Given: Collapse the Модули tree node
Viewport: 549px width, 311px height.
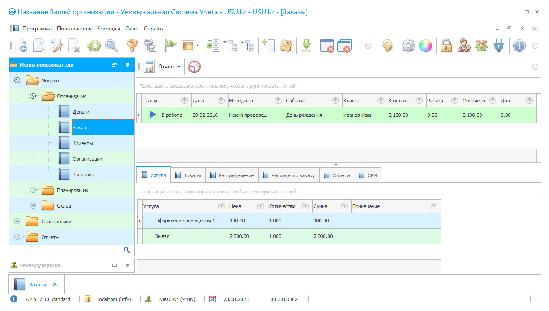Looking at the screenshot, I should tap(17, 81).
